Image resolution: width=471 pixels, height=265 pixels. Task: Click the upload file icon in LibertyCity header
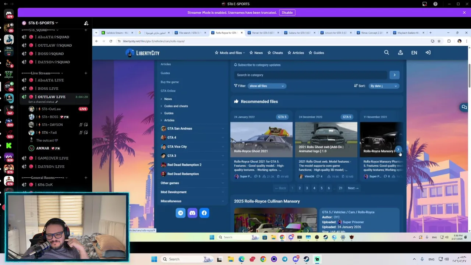coord(400,53)
